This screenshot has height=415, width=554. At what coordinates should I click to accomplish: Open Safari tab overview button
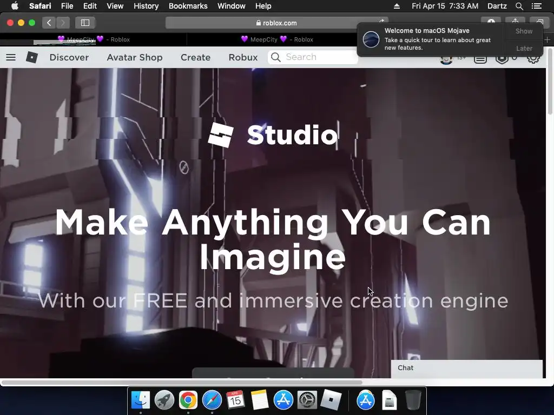pos(539,22)
